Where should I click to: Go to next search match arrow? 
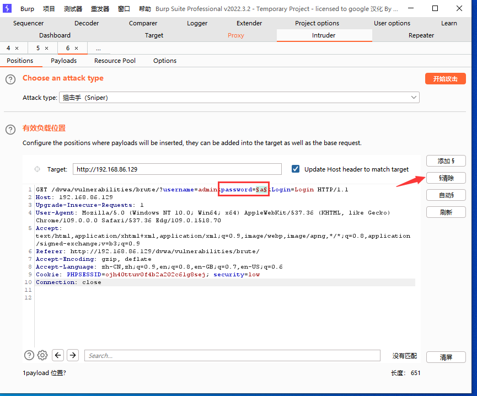click(x=73, y=355)
